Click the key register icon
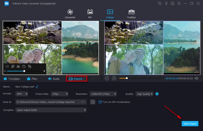203x131 pixels. click(166, 4)
